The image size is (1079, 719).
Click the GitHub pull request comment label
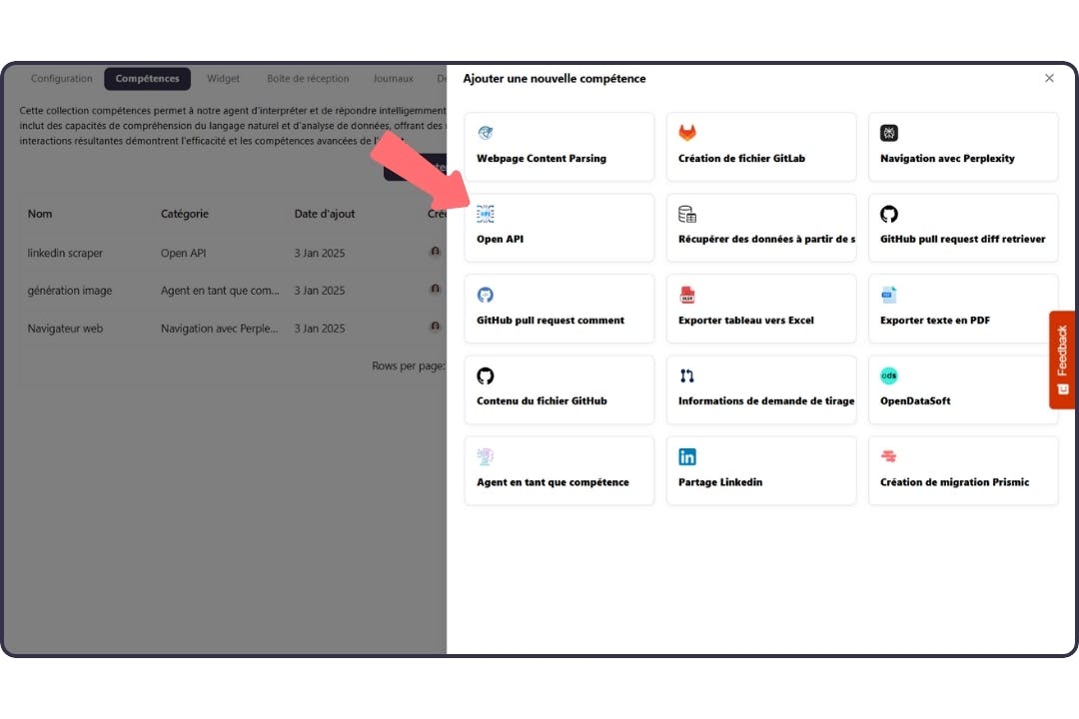click(x=550, y=320)
